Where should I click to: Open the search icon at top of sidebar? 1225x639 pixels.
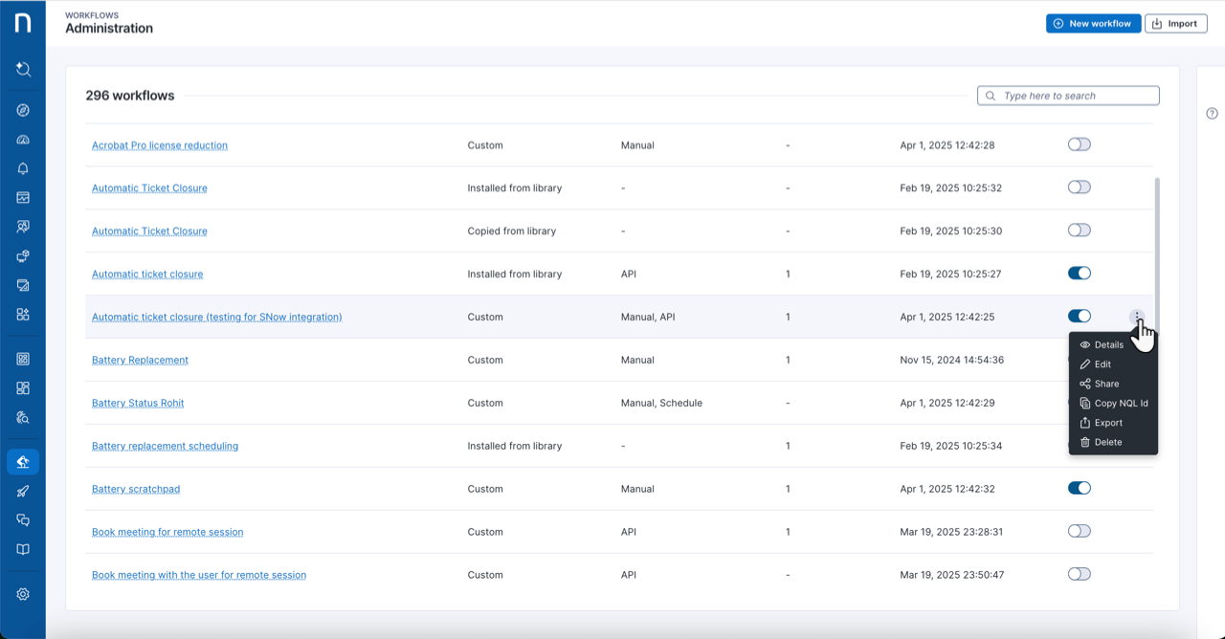coord(23,69)
